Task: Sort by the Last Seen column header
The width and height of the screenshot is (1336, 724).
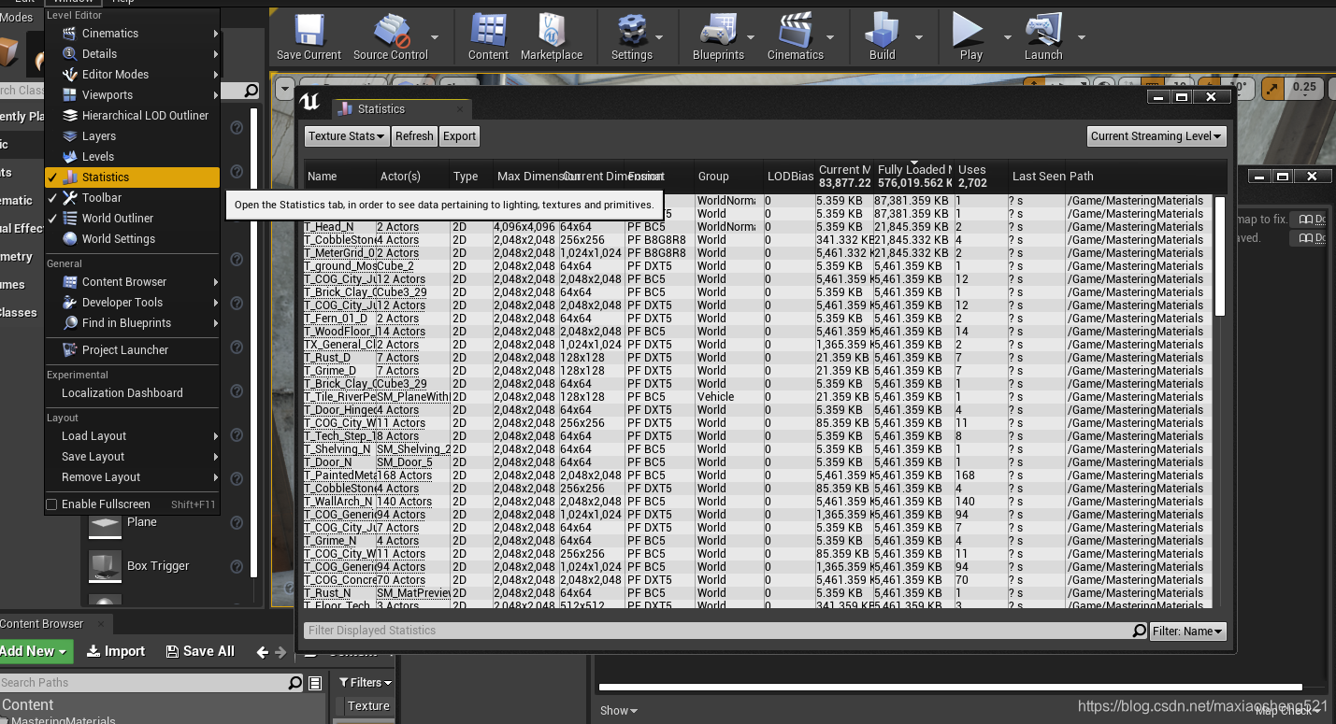Action: point(1038,177)
